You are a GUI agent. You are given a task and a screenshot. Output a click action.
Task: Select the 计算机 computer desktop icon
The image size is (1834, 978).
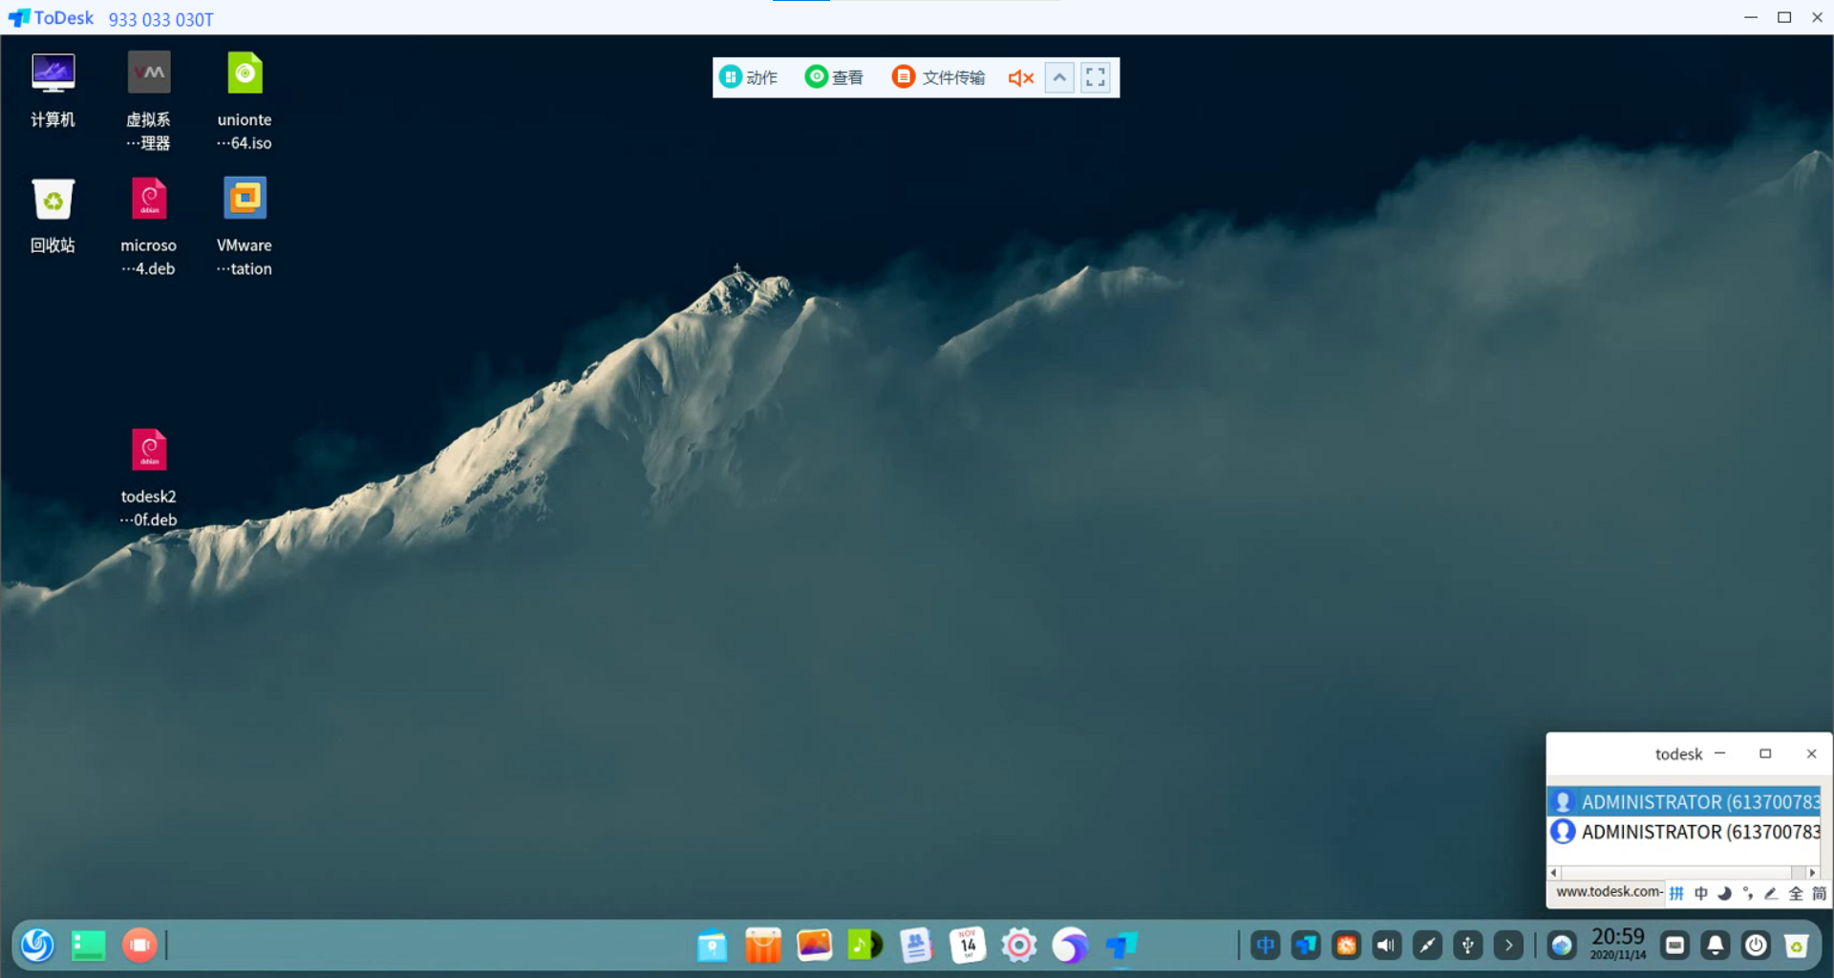[x=53, y=91]
